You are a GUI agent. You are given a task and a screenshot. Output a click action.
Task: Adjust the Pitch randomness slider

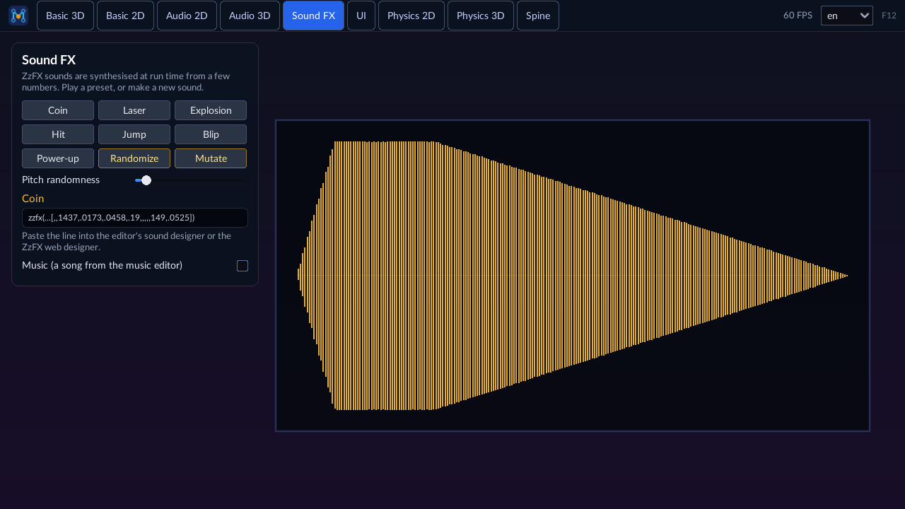[x=191, y=180]
